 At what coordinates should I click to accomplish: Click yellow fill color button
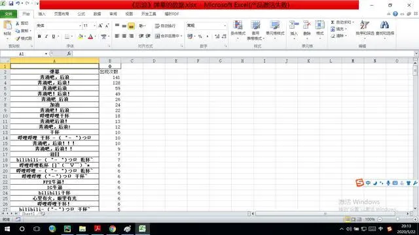tap(80, 37)
